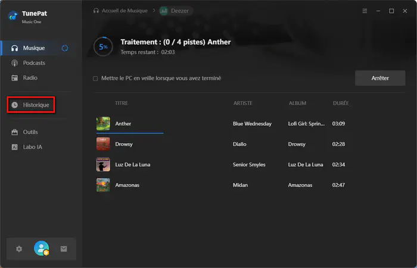Select the Amazonas album thumbnail
Image resolution: width=417 pixels, height=268 pixels.
coord(103,185)
